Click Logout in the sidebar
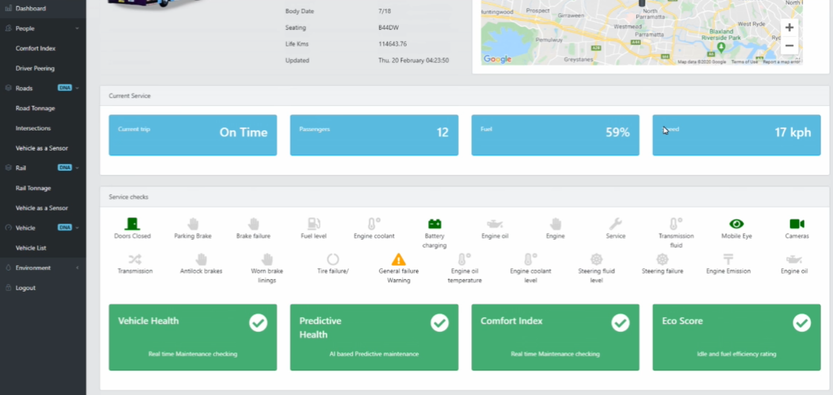Viewport: 833px width, 395px height. point(25,288)
